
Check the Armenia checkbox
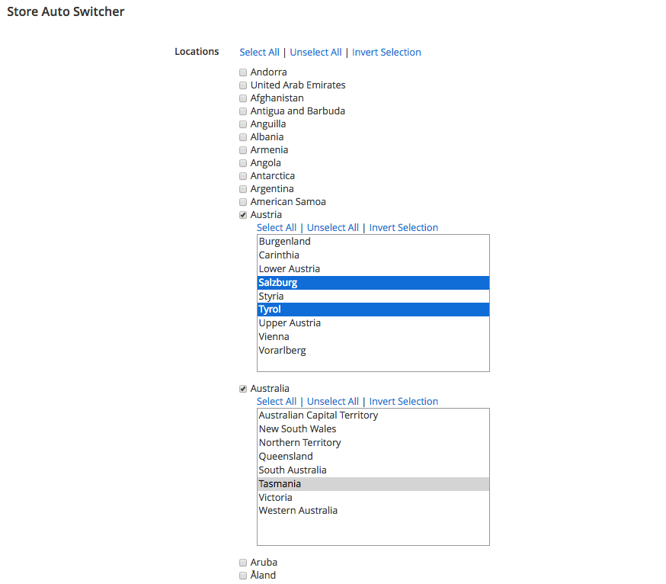tap(243, 150)
